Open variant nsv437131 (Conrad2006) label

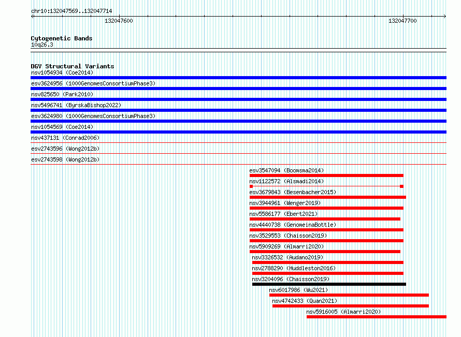click(x=65, y=138)
